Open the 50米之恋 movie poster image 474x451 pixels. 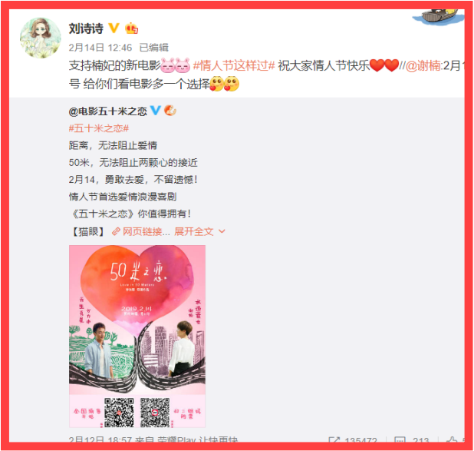pos(137,337)
